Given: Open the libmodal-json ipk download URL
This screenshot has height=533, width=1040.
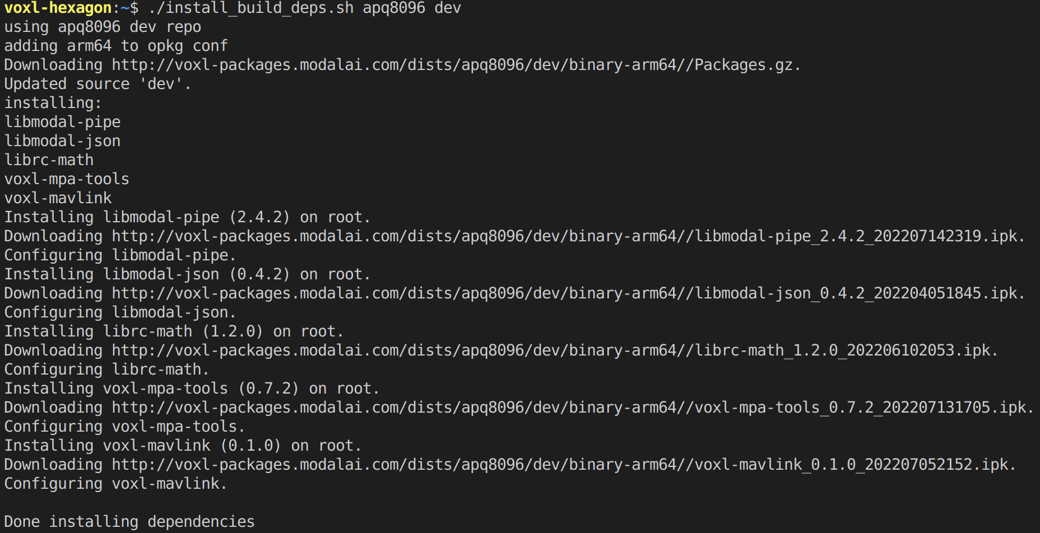Looking at the screenshot, I should coord(564,293).
